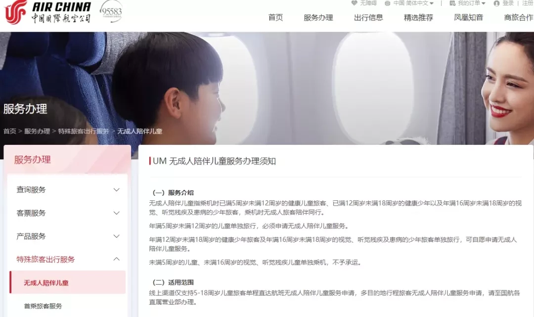The width and height of the screenshot is (534, 317).
Task: Open the 出行信息 navigation item
Action: coord(368,17)
